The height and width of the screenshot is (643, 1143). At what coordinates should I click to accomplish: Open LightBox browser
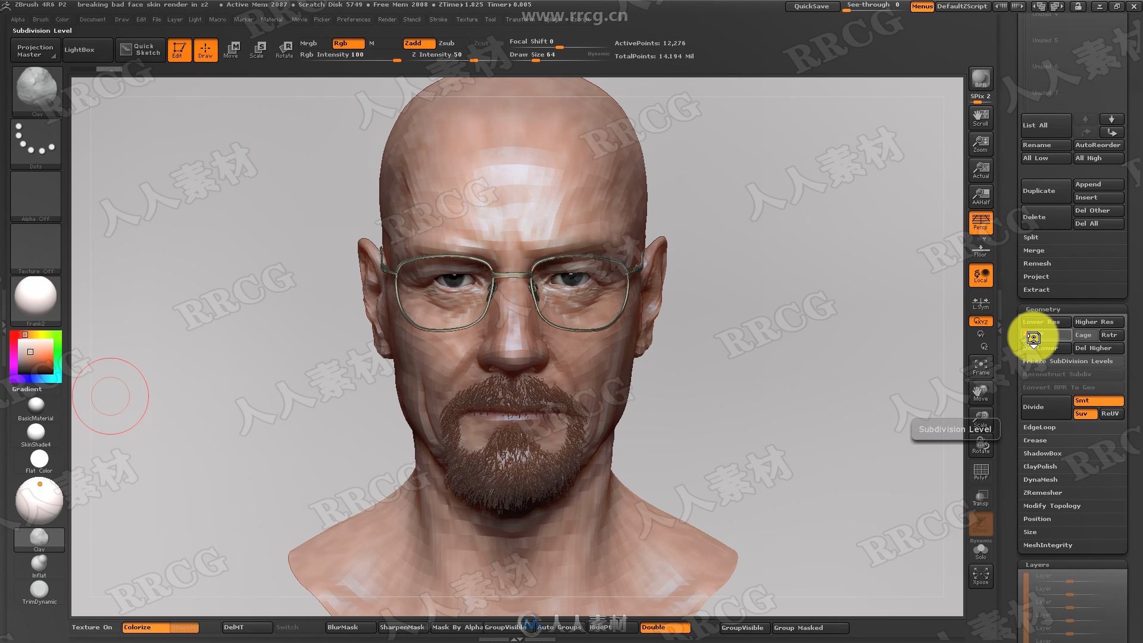[x=87, y=49]
